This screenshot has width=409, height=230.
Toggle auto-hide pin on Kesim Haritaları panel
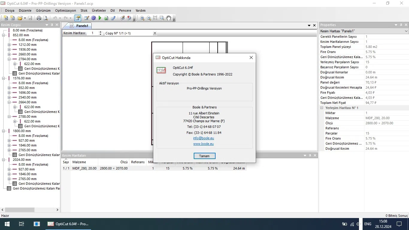(310, 155)
